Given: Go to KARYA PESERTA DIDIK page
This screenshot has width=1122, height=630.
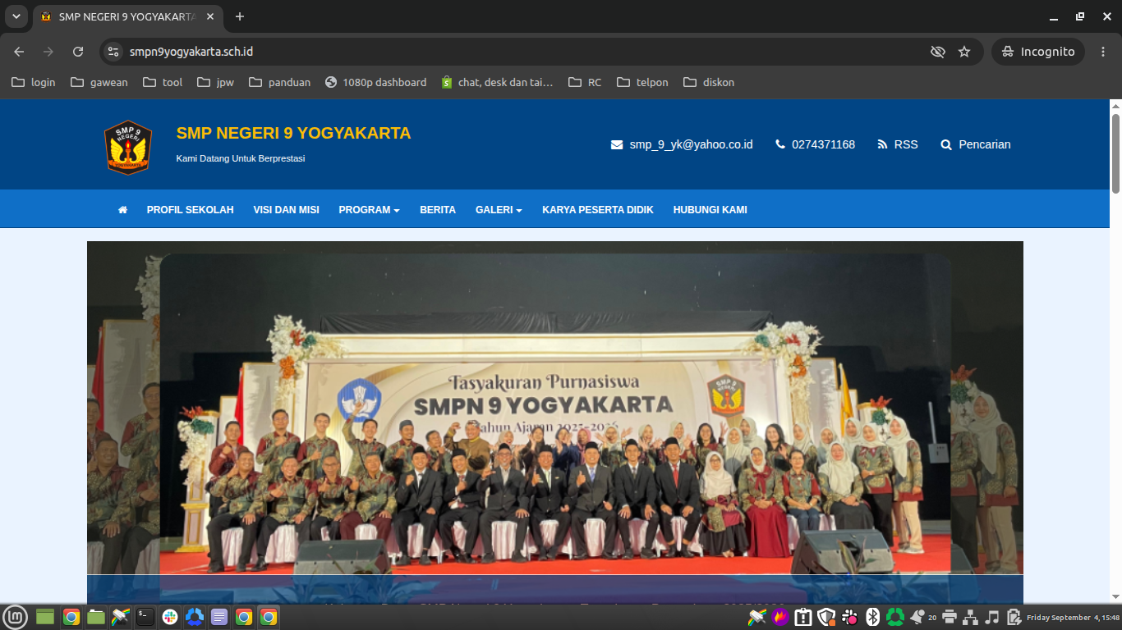Looking at the screenshot, I should [x=598, y=210].
